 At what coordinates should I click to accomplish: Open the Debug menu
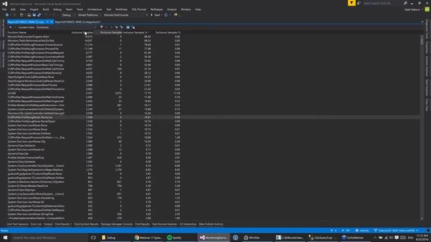click(57, 9)
